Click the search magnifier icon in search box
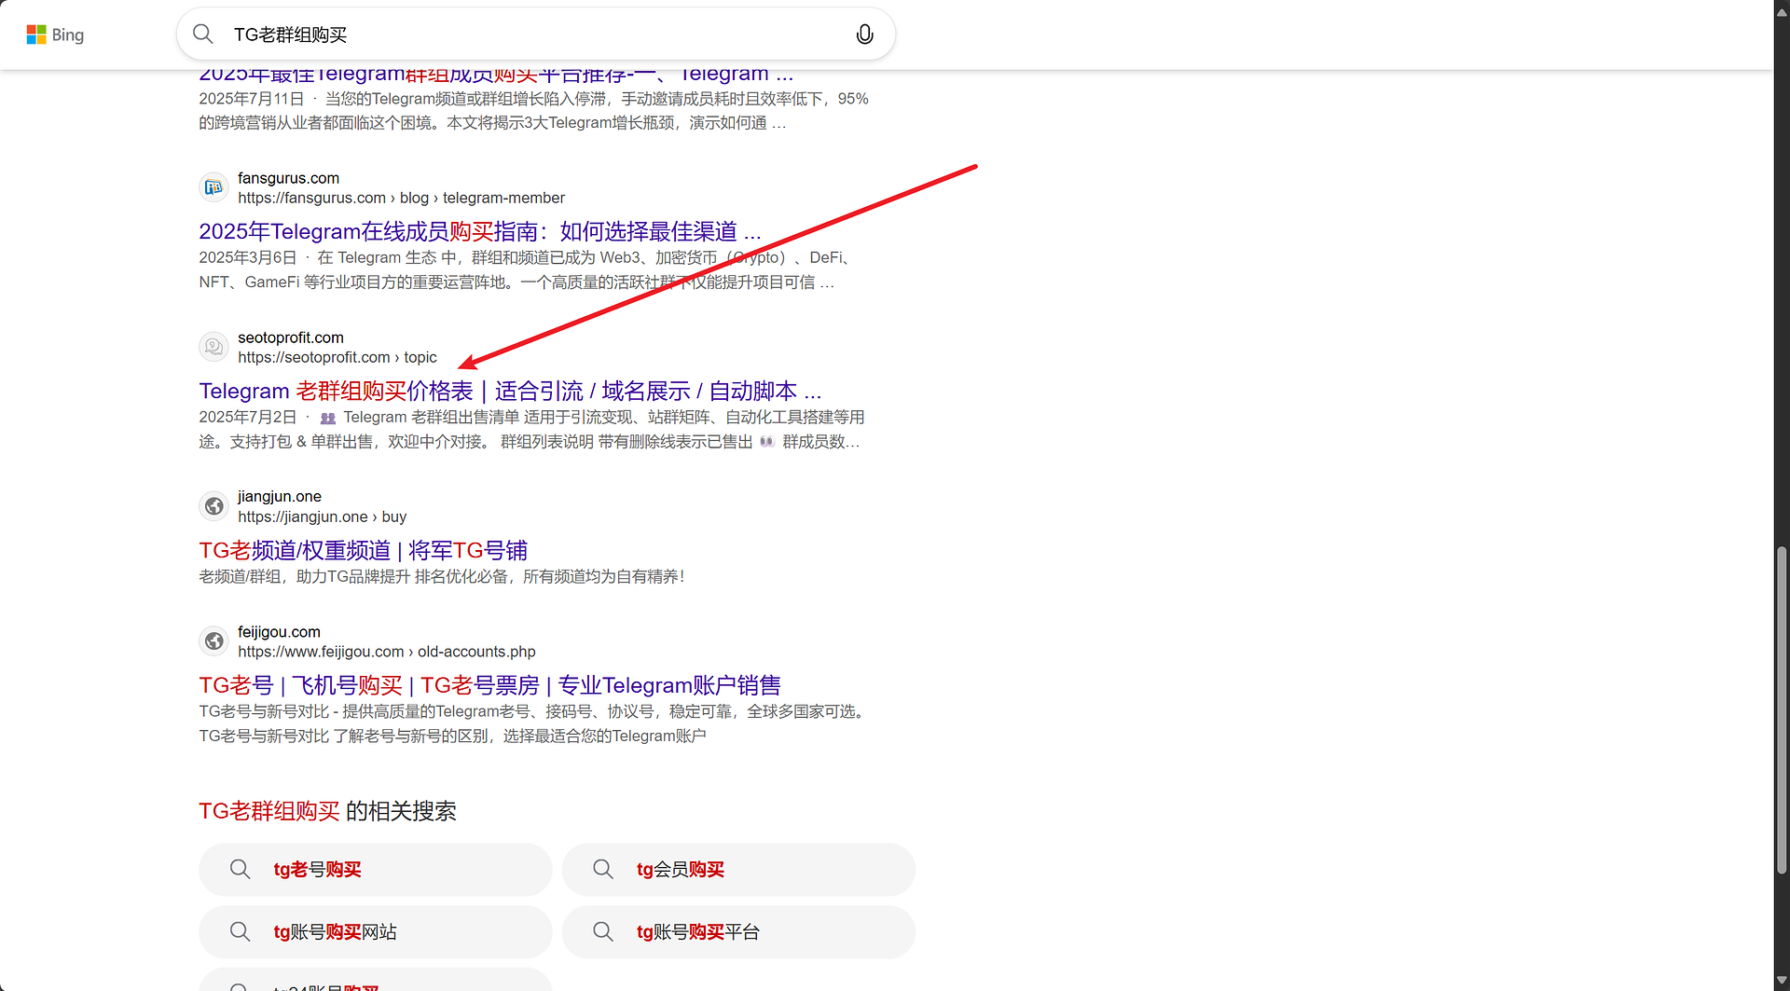 pyautogui.click(x=203, y=34)
